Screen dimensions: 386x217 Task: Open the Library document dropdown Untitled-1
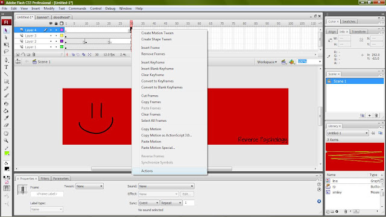coord(347,133)
